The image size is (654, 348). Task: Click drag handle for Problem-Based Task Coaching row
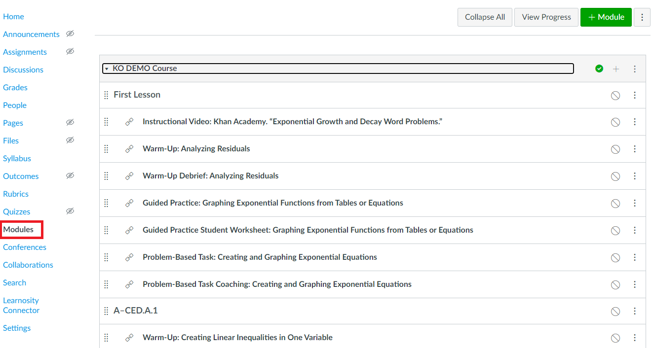tap(106, 284)
